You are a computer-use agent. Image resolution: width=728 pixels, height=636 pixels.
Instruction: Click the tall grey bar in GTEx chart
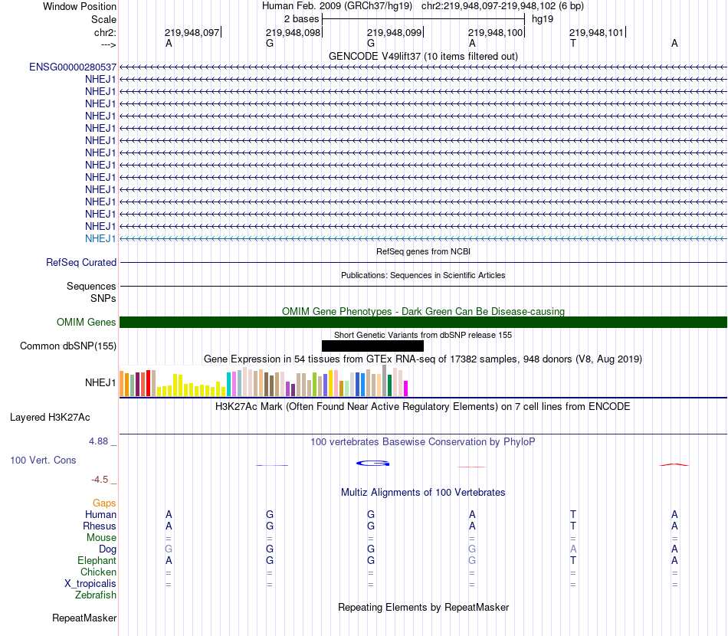pos(384,380)
